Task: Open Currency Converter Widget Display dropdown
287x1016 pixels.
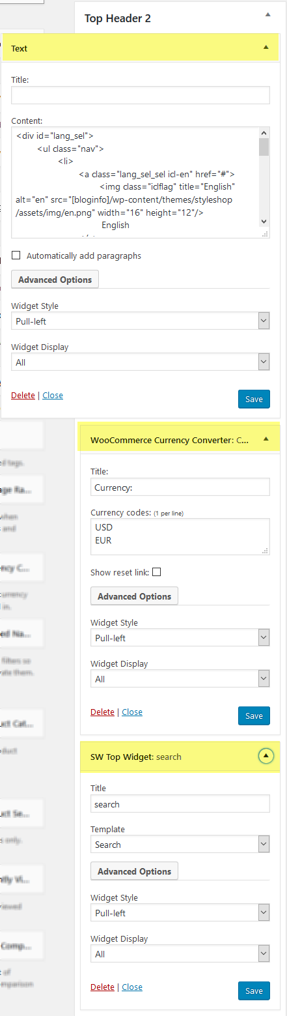Action: coord(180,678)
